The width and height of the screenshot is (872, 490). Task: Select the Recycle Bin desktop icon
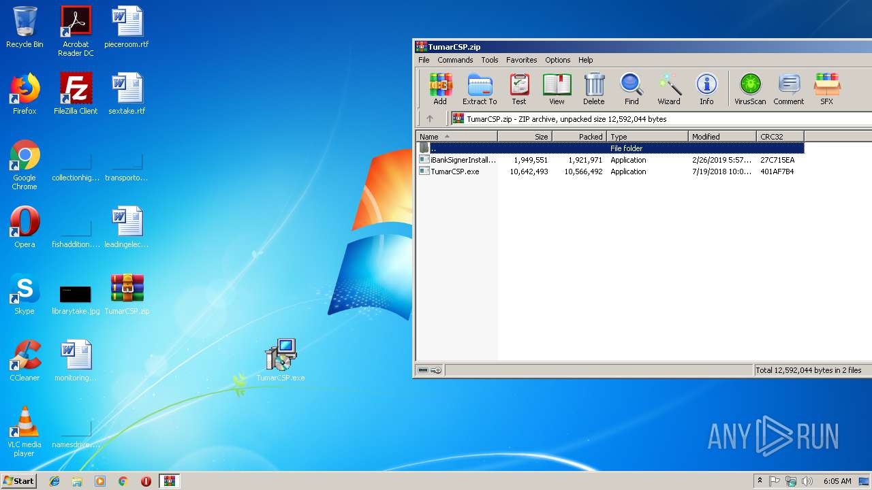pyautogui.click(x=25, y=27)
